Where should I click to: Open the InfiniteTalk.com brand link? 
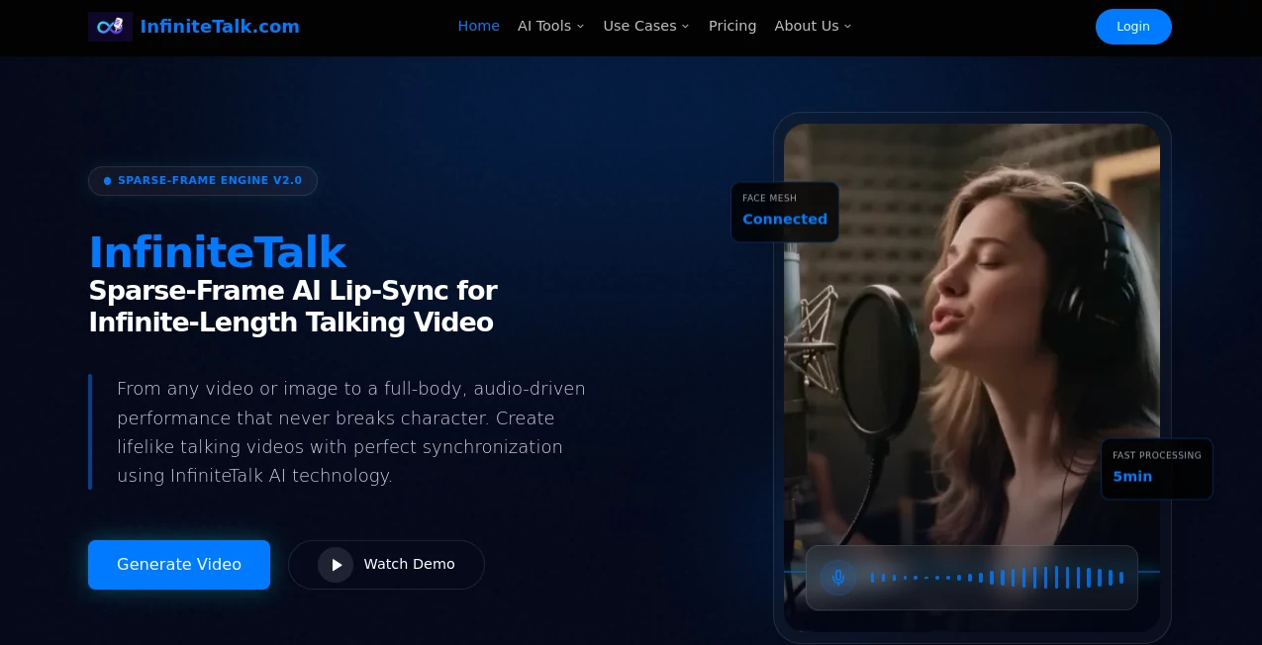pos(220,27)
